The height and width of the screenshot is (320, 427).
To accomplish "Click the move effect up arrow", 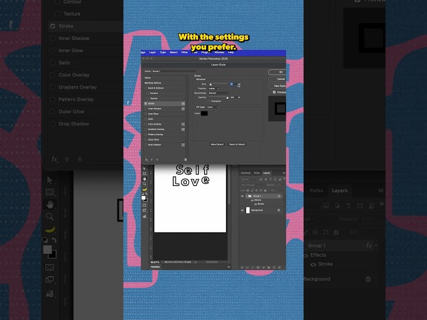I will [151, 160].
